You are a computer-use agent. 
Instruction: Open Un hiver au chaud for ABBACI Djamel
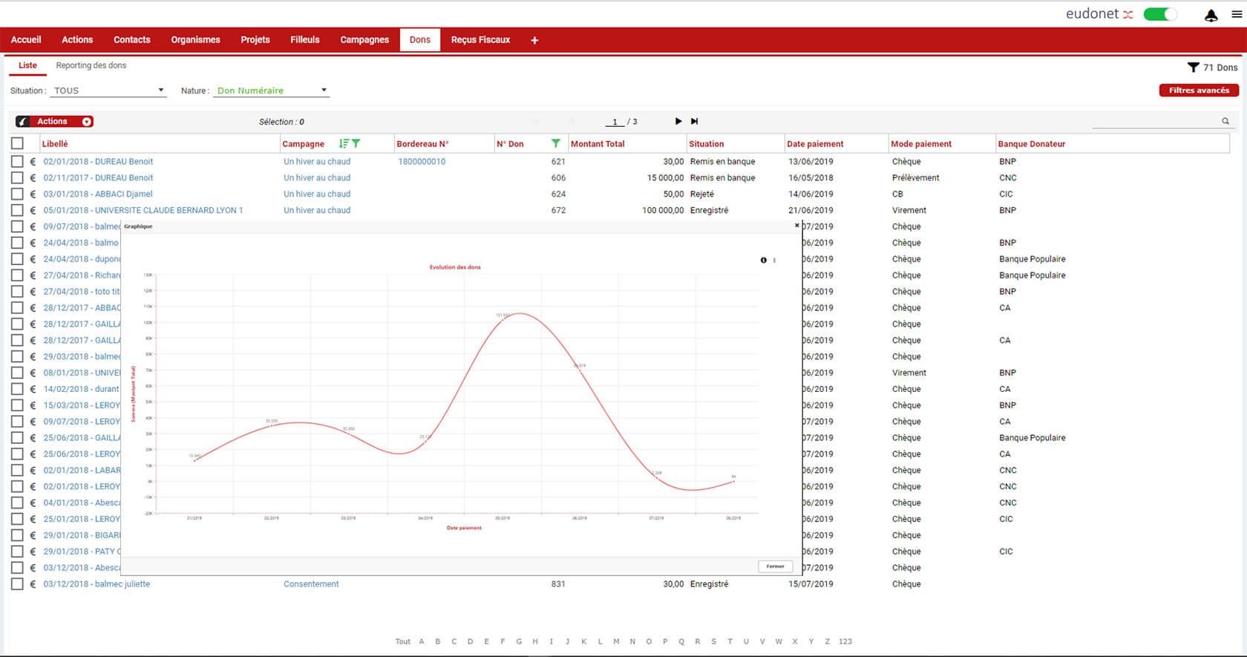(317, 194)
